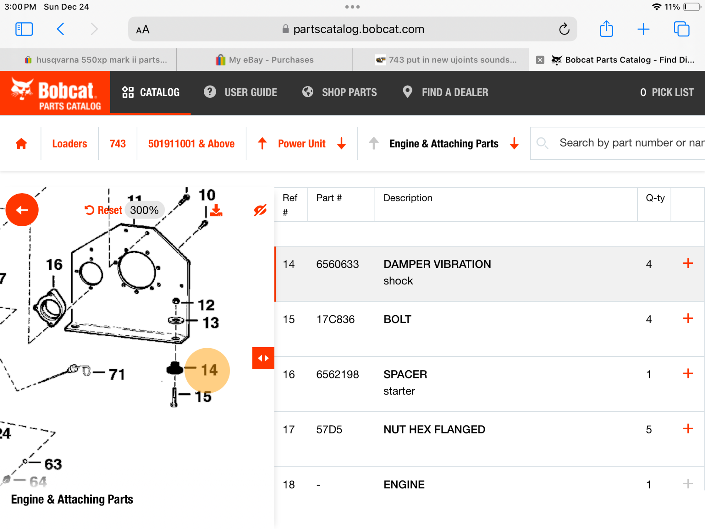This screenshot has height=529, width=705.
Task: Open the AA reader settings menu
Action: pos(142,29)
